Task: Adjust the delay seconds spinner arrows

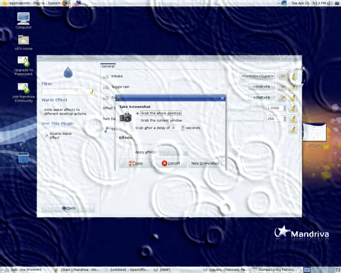Action: [x=183, y=128]
